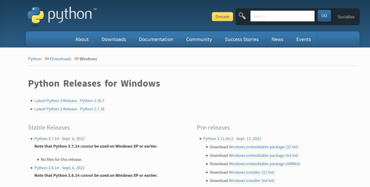Click the magnifying glass search icon

[x=242, y=16]
